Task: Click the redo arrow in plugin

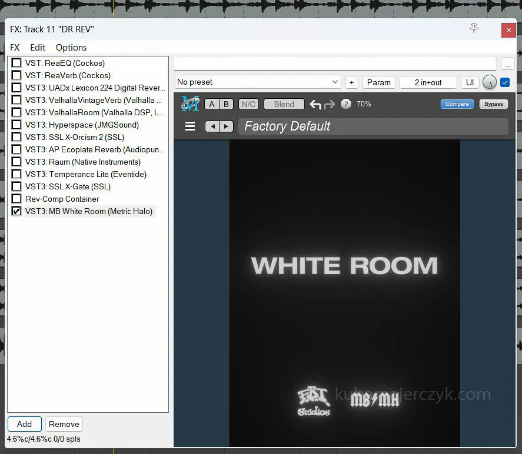Action: (x=330, y=105)
